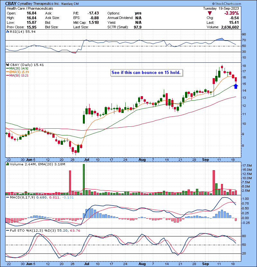The image size is (257, 267).
Task: Click the CymaBay Therapeutics Inc. company name
Action: click(x=39, y=4)
